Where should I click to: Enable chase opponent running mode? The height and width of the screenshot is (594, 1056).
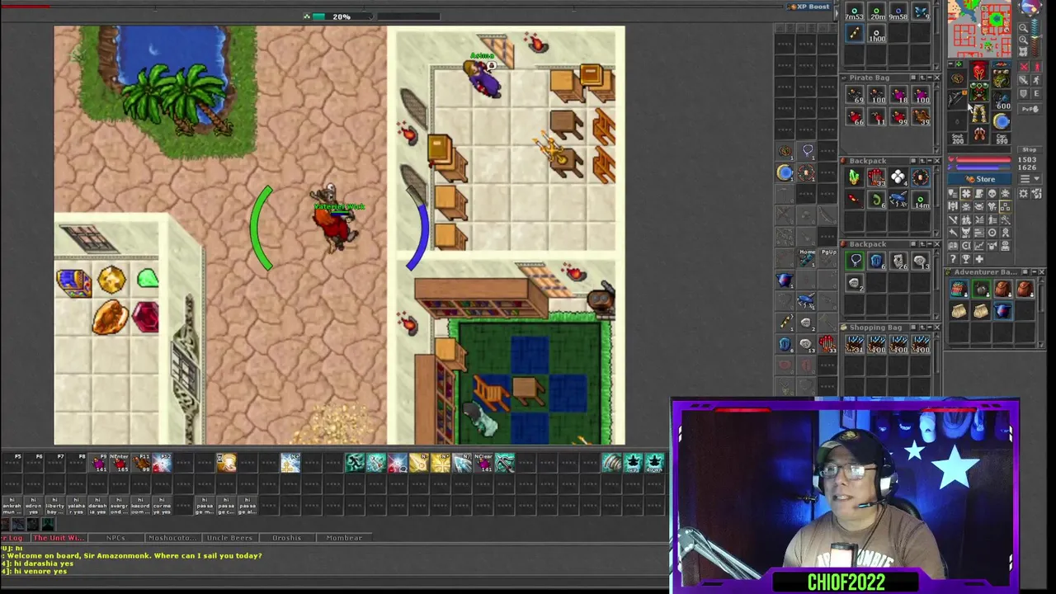(x=1037, y=80)
